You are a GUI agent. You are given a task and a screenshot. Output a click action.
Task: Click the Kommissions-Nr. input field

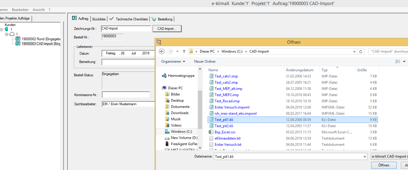(126, 95)
